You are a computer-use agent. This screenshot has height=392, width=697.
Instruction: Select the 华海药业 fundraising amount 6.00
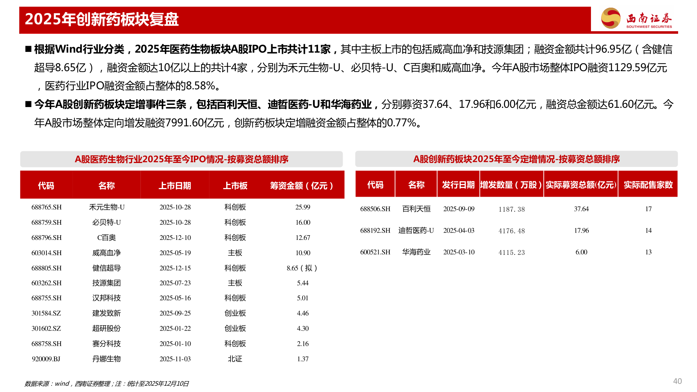[581, 252]
